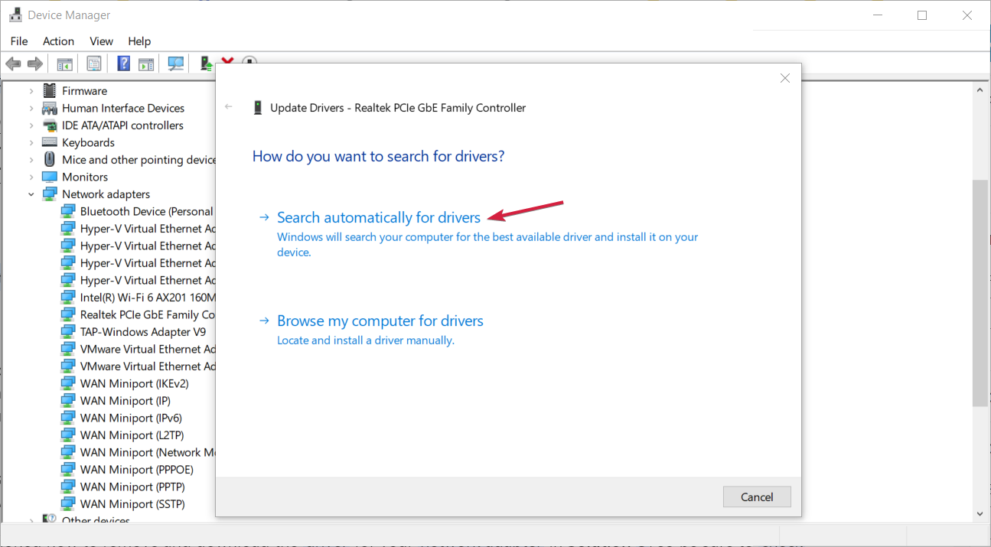The image size is (991, 547).
Task: Expand the Keyboards tree node
Action: (x=31, y=142)
